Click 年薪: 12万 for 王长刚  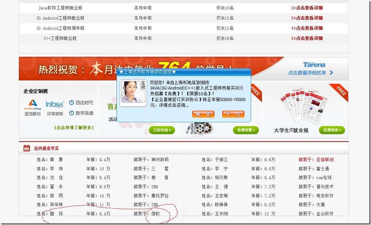(x=263, y=213)
